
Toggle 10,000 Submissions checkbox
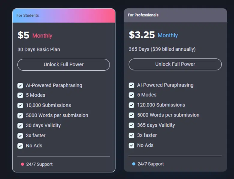tap(20, 105)
